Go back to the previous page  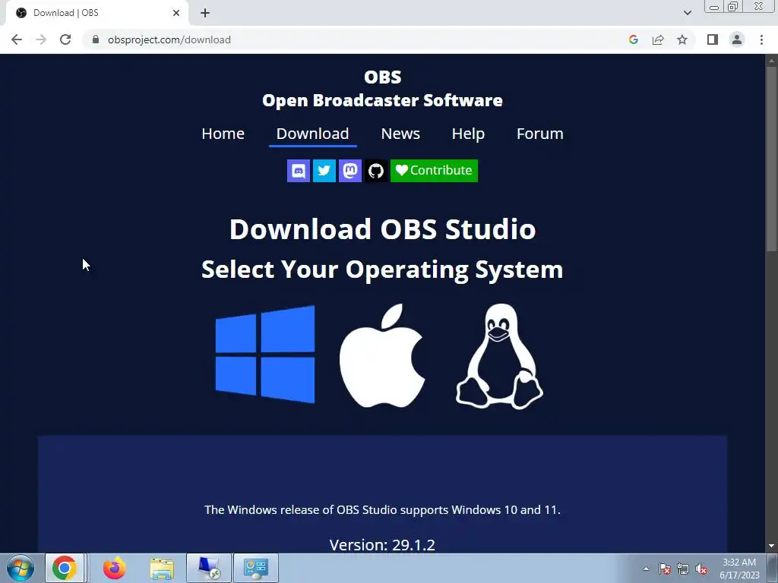click(x=17, y=39)
